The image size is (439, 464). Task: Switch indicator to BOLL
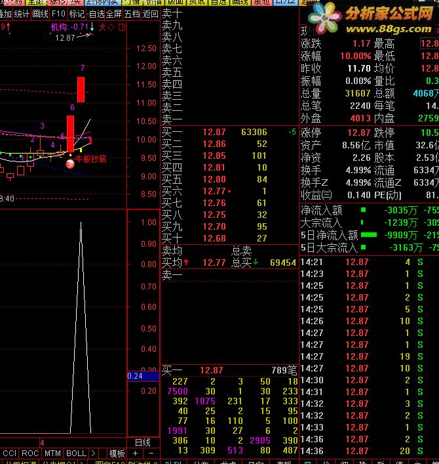[76, 453]
